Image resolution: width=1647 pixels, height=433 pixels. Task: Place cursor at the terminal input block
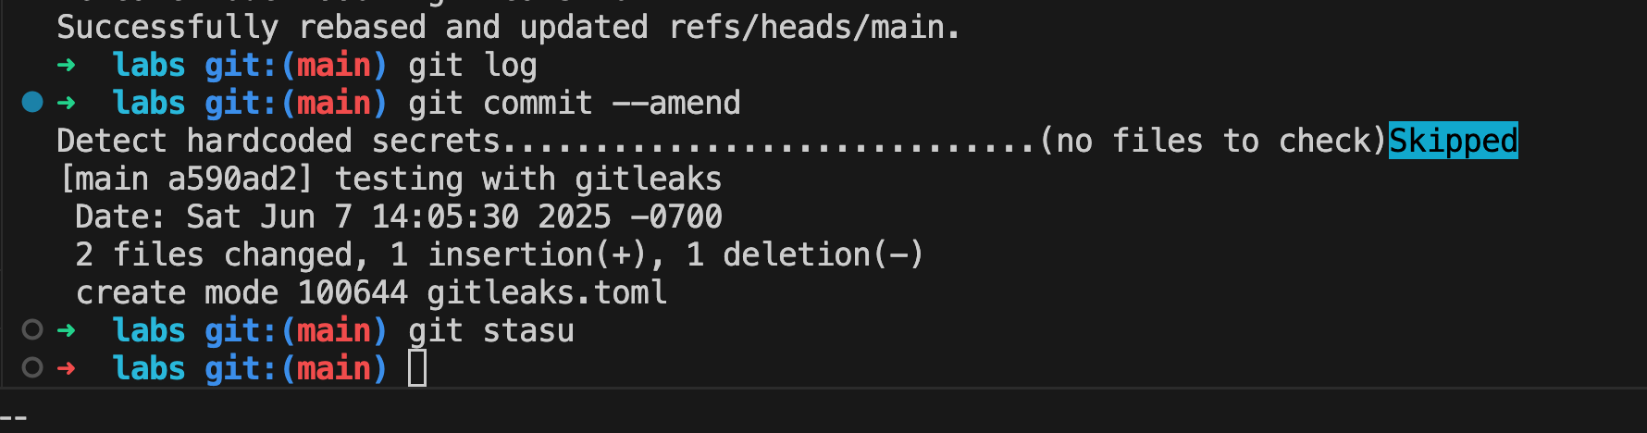(x=417, y=368)
